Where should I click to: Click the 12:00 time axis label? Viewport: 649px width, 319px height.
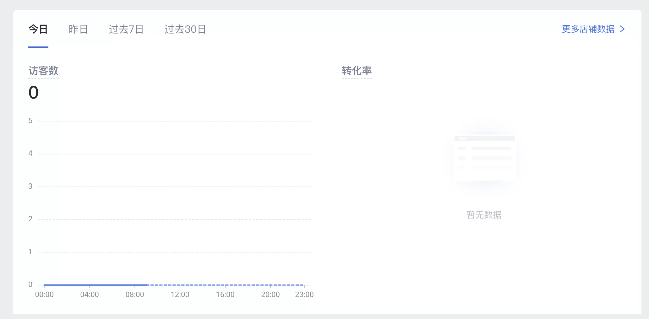[x=180, y=295]
